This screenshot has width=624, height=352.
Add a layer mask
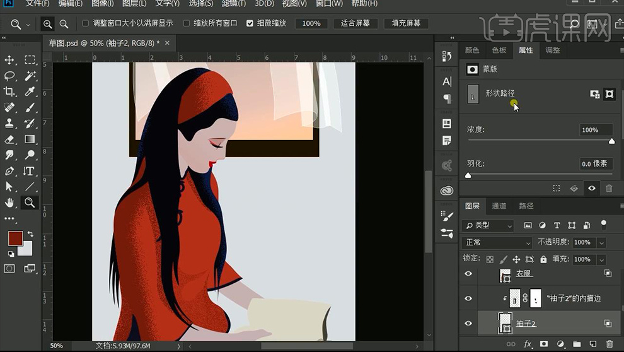(x=543, y=344)
